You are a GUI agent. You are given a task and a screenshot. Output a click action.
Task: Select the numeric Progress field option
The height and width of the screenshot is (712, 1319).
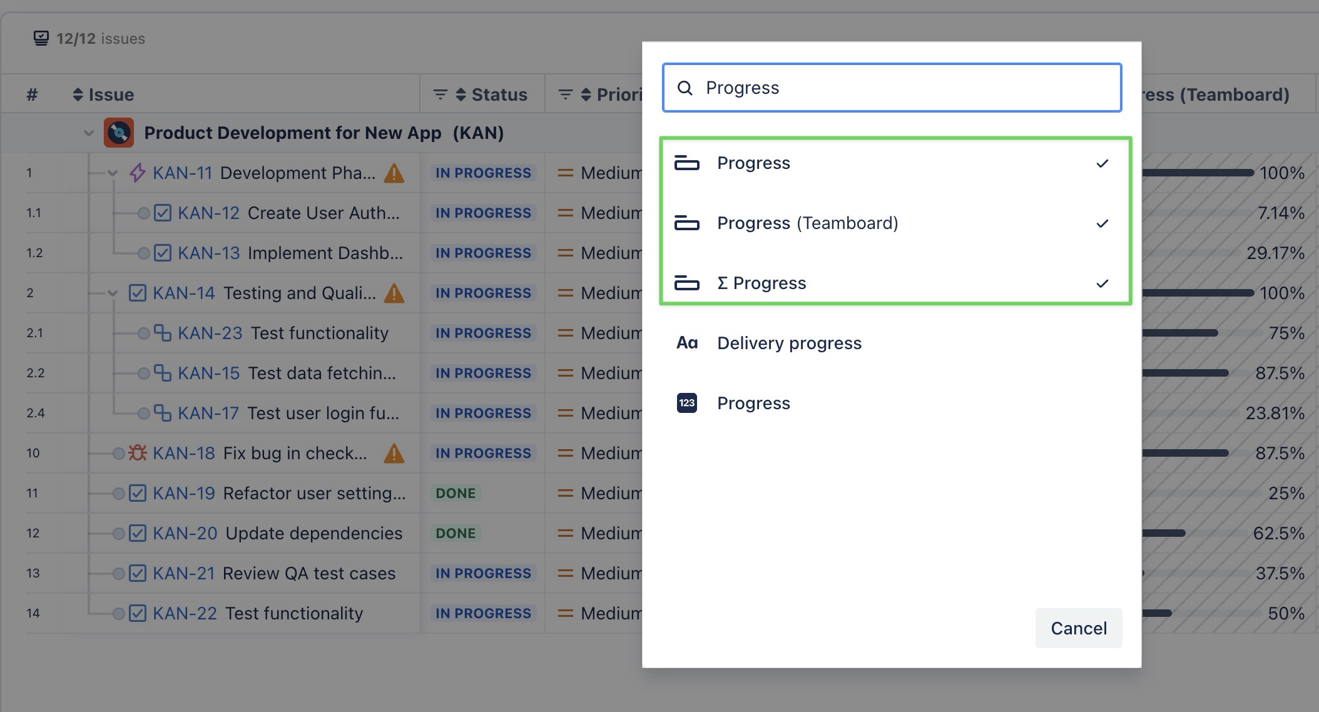753,404
